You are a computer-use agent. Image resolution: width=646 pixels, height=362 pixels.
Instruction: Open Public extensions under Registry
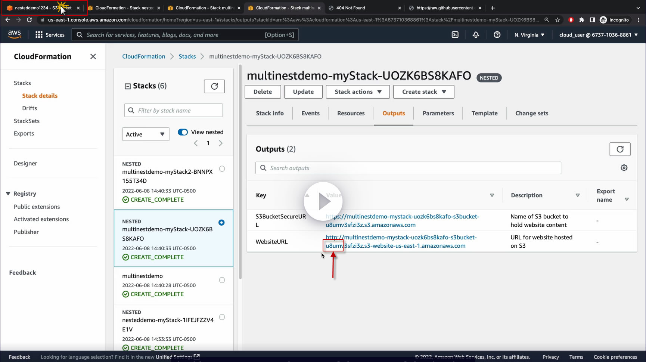click(37, 207)
